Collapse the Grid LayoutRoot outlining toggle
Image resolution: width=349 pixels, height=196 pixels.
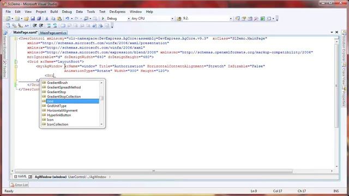point(16,62)
